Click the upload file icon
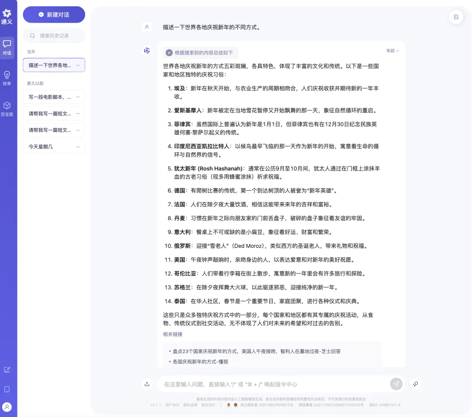Screen dimensions: 472x417 tap(147, 384)
